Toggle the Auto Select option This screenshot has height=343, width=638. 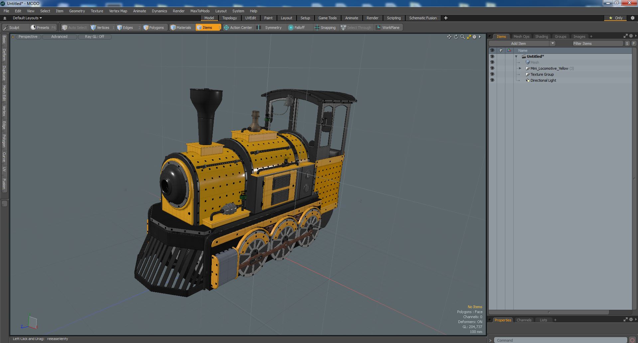[x=74, y=28]
